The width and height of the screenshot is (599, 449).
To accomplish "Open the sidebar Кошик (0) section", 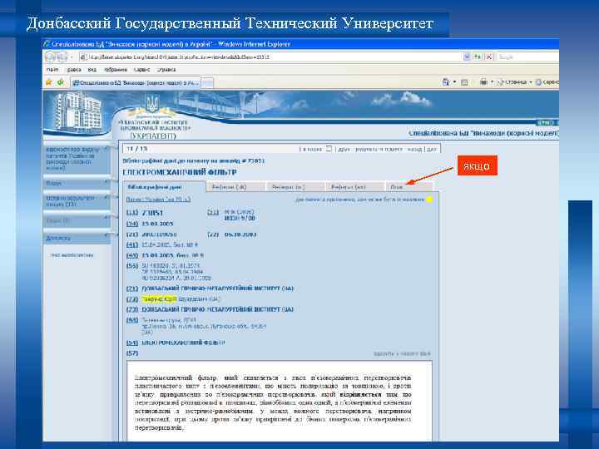I will (x=77, y=221).
